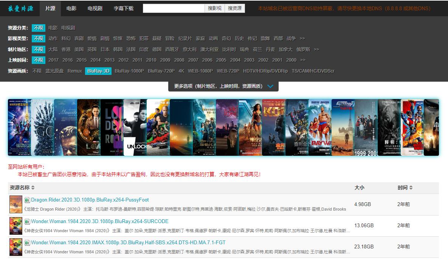448x259 pixels.
Task: Select 不限 in the 影视类型 row
Action: pyautogui.click(x=39, y=38)
